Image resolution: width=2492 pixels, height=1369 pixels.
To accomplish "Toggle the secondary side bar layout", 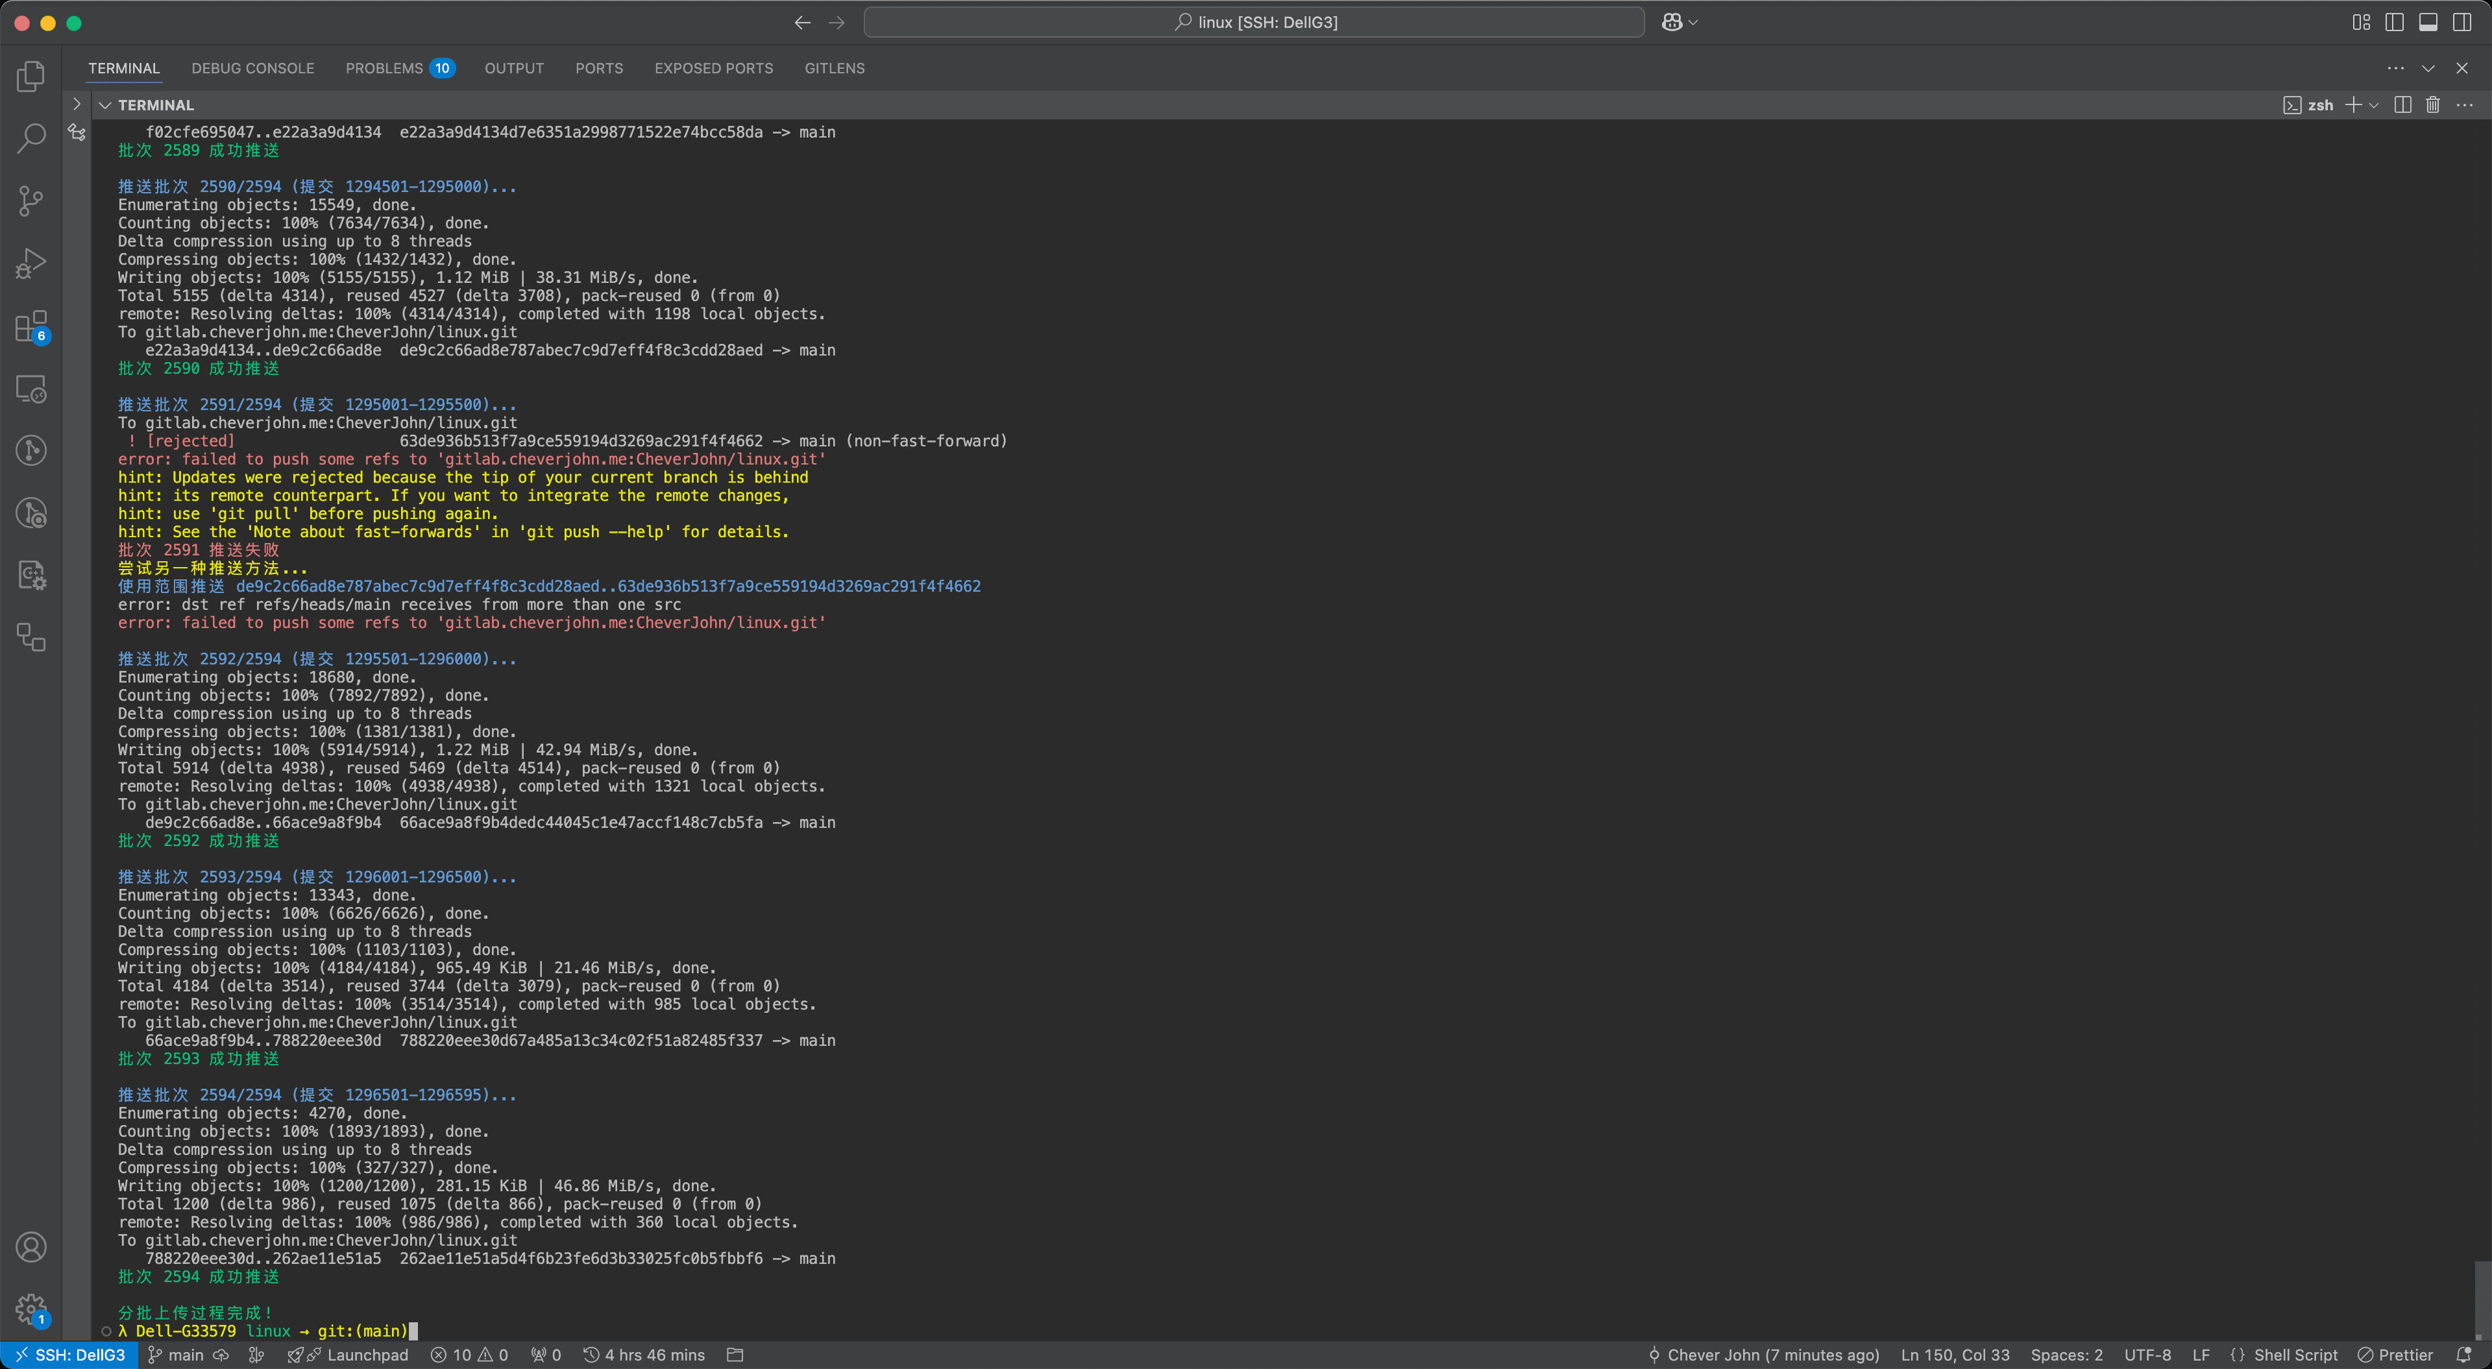I will point(2462,22).
